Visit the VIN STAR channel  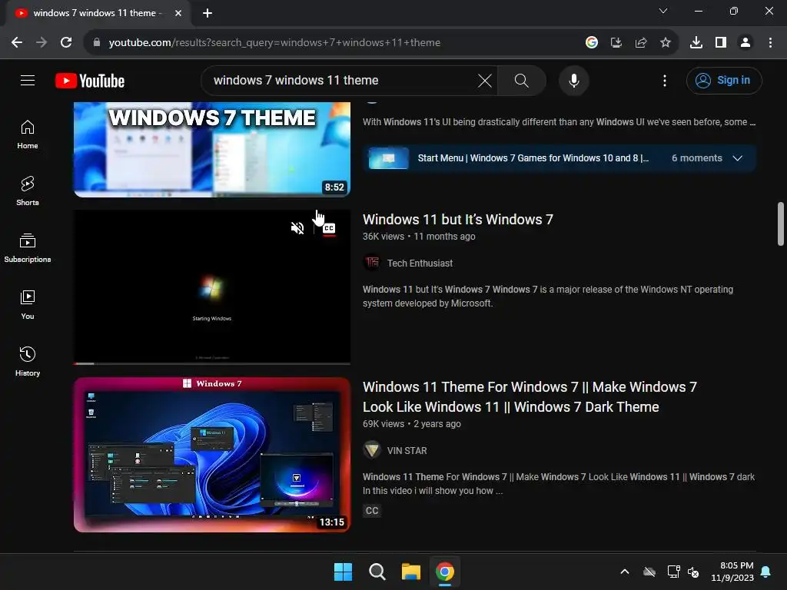(407, 450)
